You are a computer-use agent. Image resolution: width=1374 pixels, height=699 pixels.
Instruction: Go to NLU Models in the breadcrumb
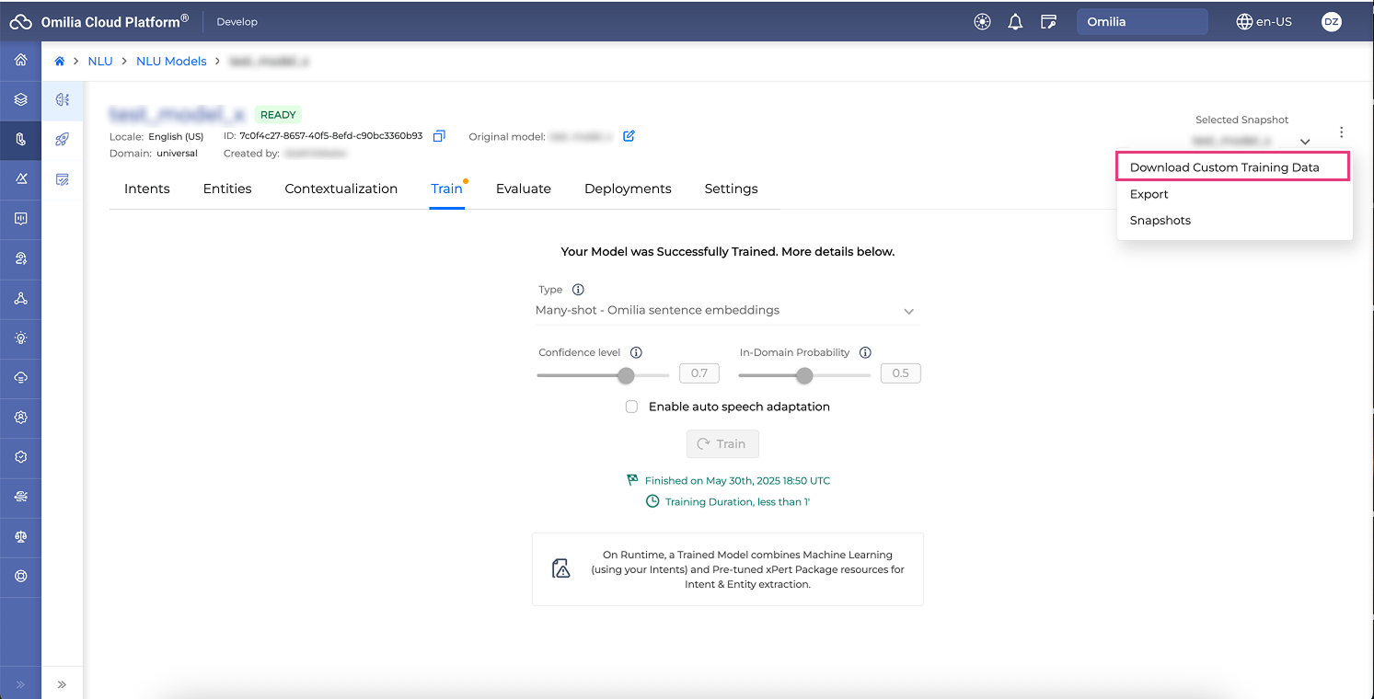(171, 62)
